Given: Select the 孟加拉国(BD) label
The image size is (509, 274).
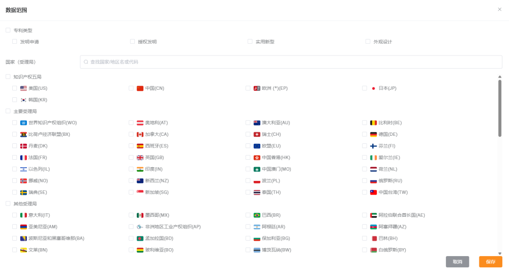Looking at the screenshot, I should pyautogui.click(x=159, y=238).
